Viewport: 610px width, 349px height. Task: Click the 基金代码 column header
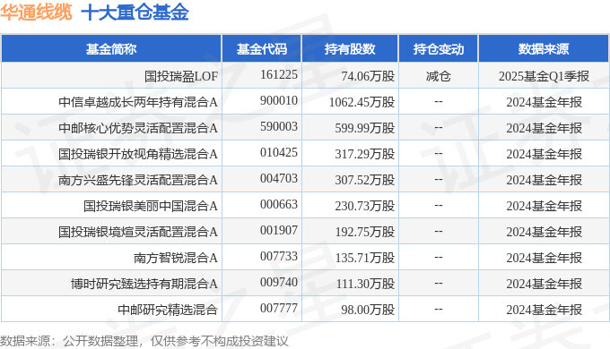tap(262, 49)
